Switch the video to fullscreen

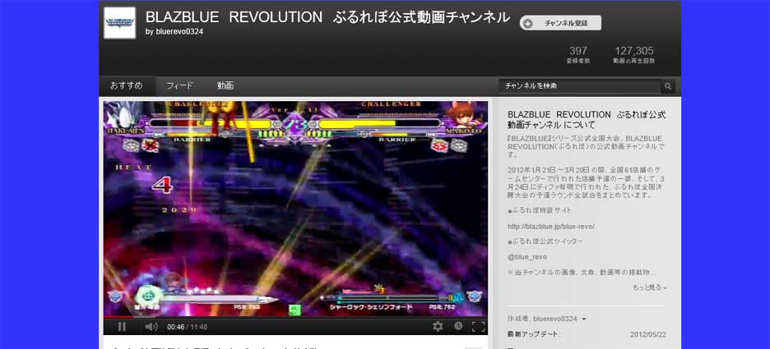[x=478, y=327]
